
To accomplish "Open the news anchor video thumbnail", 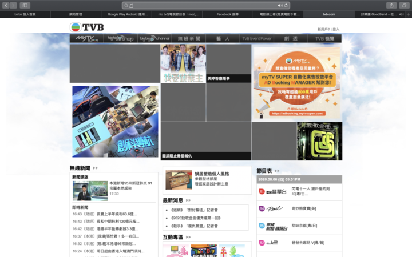I will [90, 191].
